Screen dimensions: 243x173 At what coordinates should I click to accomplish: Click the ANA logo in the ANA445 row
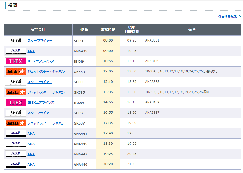coord(16,144)
